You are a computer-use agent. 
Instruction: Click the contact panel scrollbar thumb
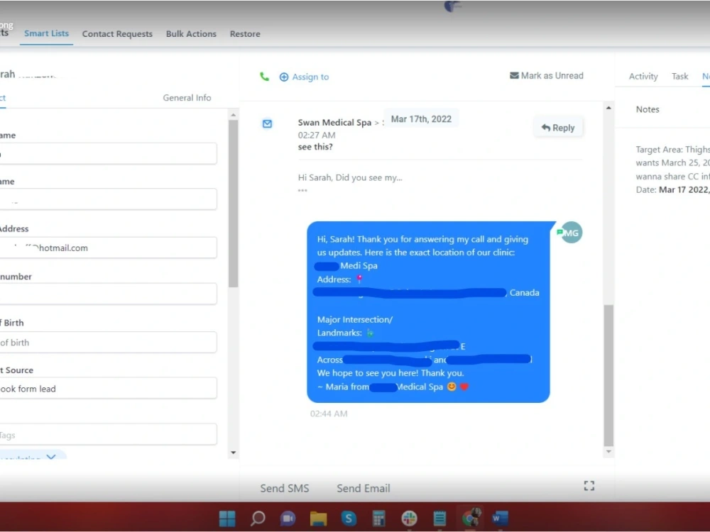pos(233,204)
